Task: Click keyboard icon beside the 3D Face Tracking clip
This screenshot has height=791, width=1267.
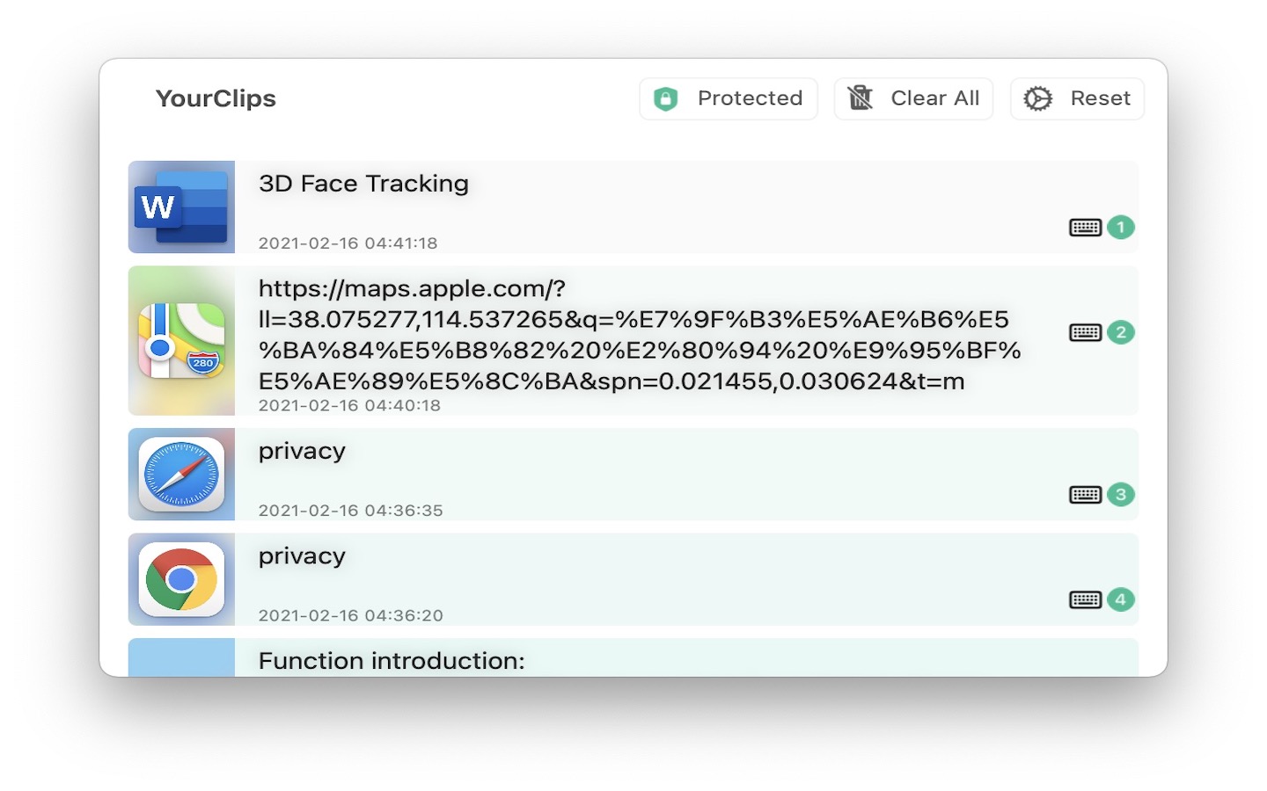Action: (1085, 228)
